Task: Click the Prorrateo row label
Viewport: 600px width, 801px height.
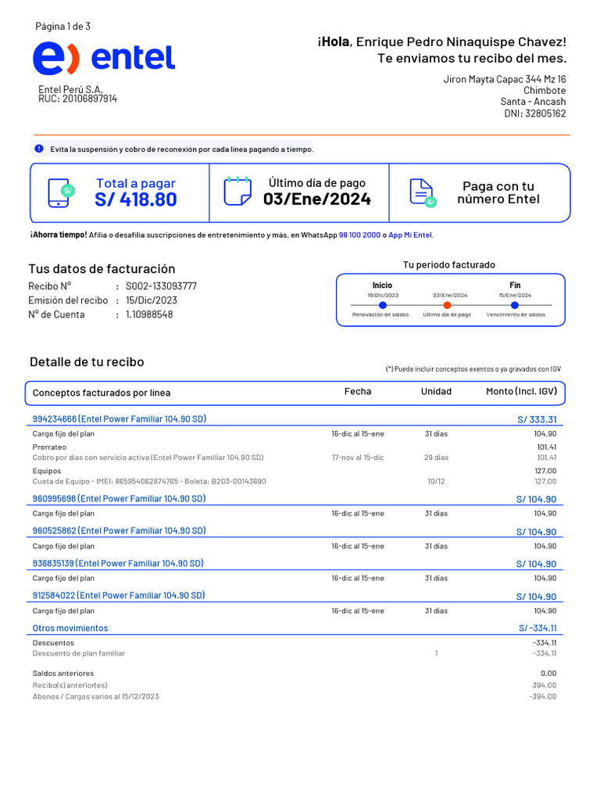Action: (x=49, y=447)
